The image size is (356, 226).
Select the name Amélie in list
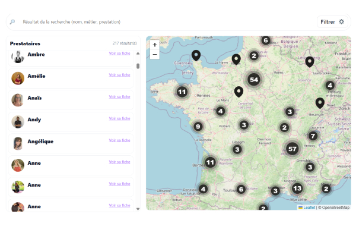[x=36, y=76]
